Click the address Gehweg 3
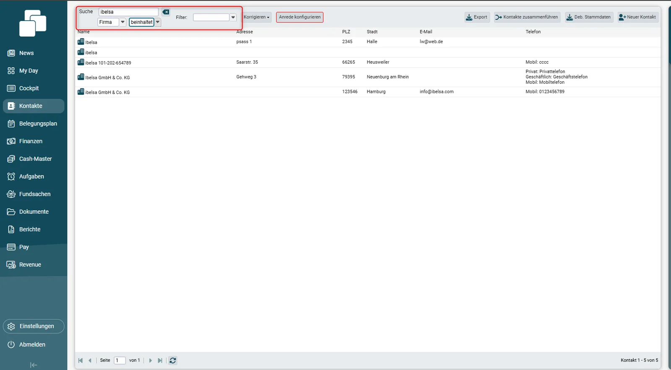 click(x=246, y=77)
